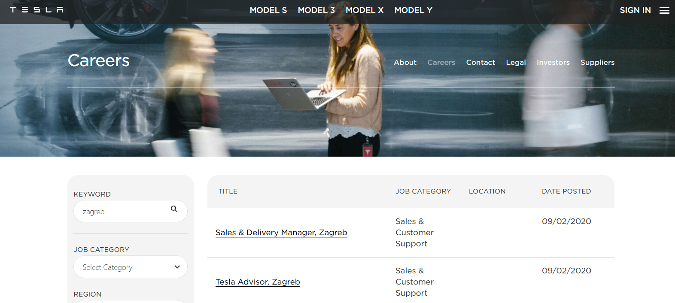Screen dimensions: 675x303
Task: Sort by the Title column header
Action: (x=228, y=191)
